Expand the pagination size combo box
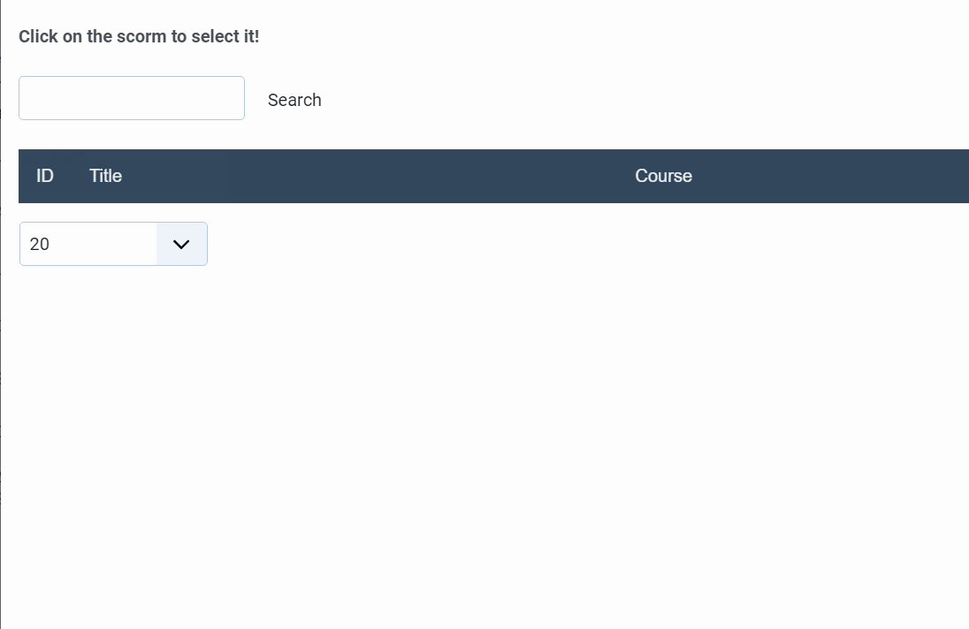 tap(113, 244)
